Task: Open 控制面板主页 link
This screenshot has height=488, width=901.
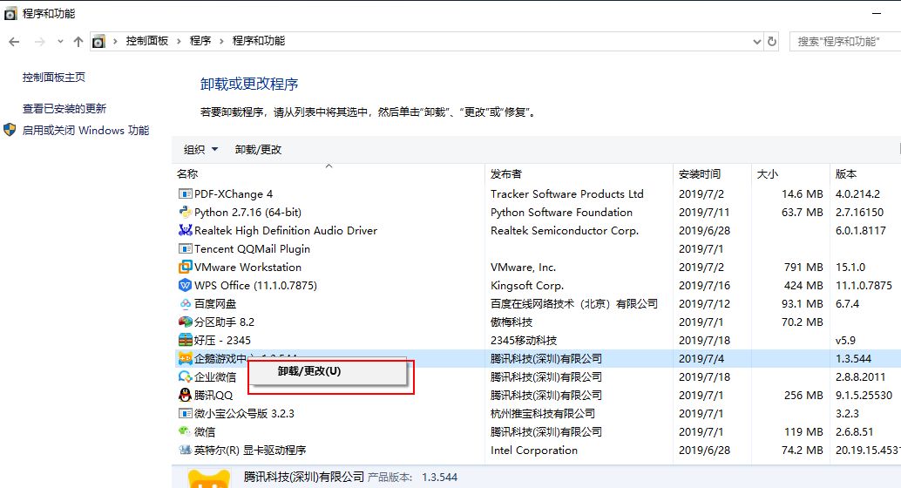Action: click(54, 77)
